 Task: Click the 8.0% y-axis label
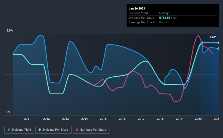coord(10,31)
